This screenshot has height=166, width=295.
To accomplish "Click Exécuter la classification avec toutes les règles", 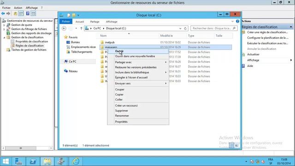I will tap(267, 43).
